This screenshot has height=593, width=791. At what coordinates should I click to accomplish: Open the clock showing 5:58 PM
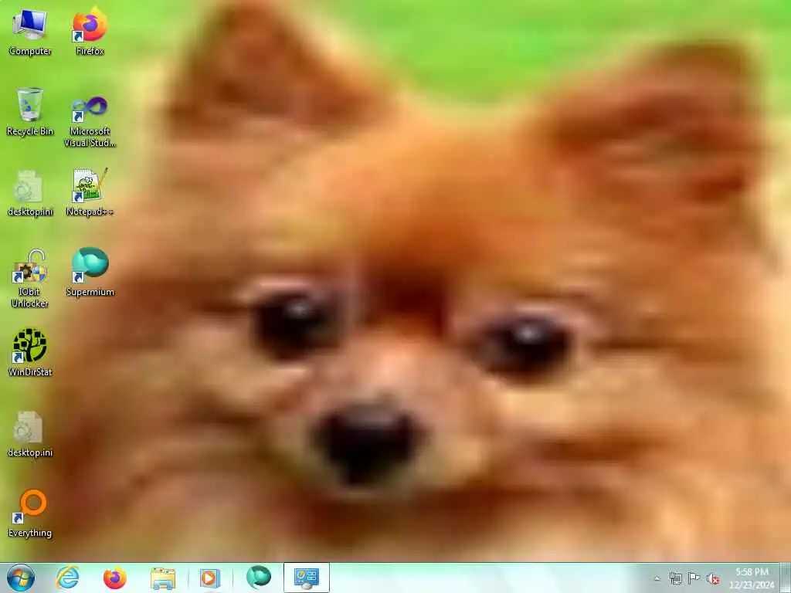[752, 578]
